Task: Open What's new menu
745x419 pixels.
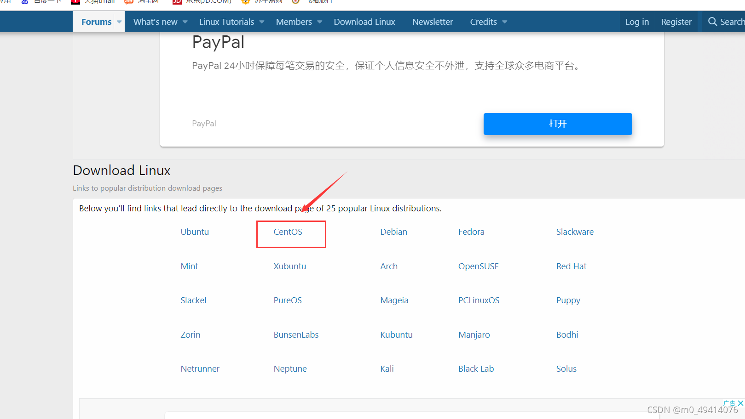Action: 155,22
